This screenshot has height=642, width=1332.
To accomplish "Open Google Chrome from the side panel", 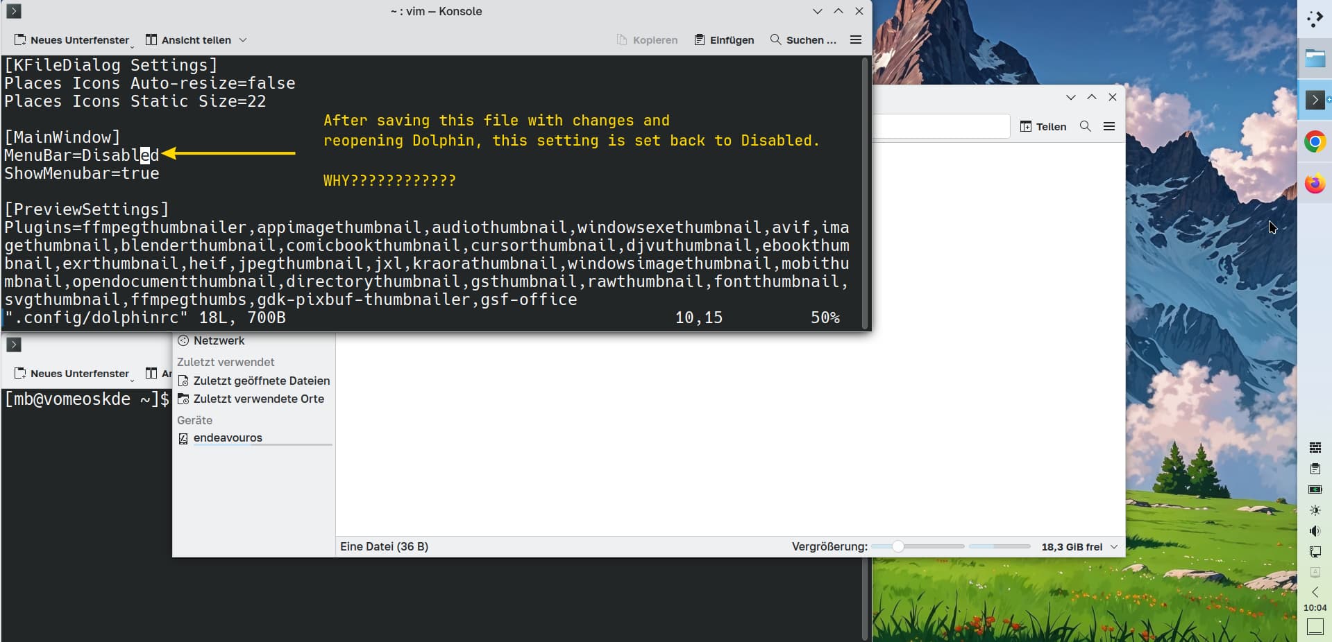I will [1315, 142].
